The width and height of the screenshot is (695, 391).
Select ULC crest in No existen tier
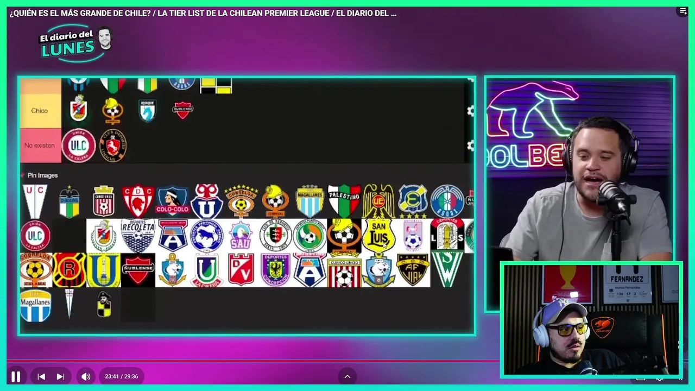(79, 146)
